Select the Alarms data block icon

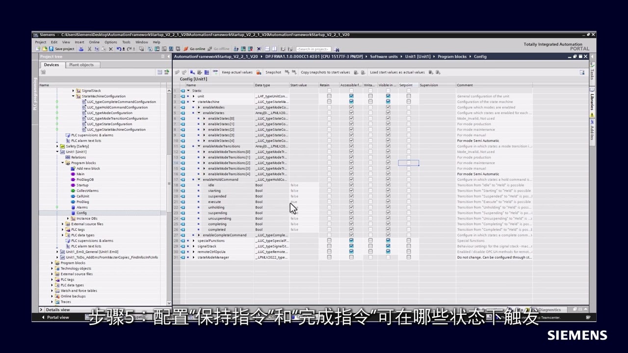tap(73, 207)
